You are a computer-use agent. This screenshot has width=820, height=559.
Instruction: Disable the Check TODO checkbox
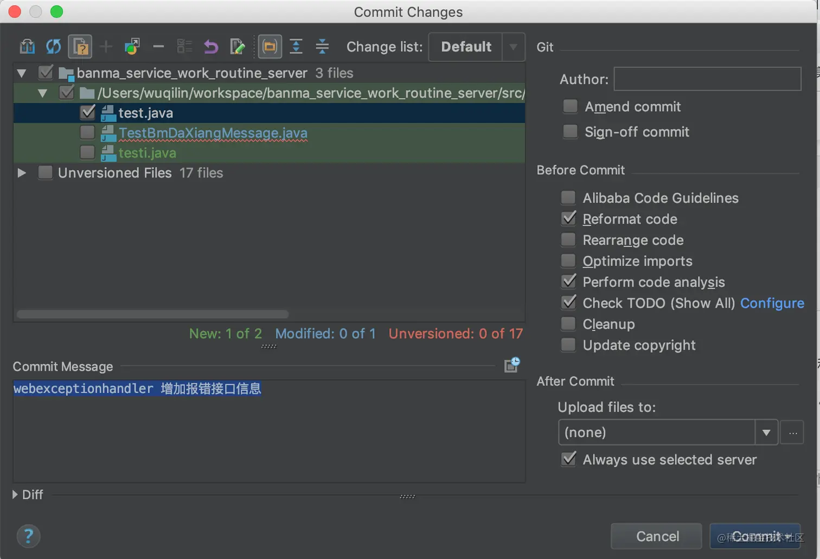[x=568, y=303]
